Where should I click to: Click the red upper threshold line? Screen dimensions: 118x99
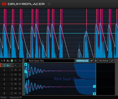(x=59, y=24)
